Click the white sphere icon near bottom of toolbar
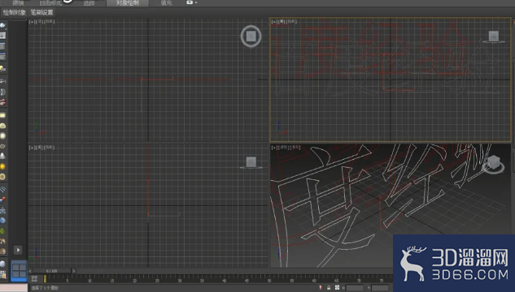 pyautogui.click(x=2, y=264)
